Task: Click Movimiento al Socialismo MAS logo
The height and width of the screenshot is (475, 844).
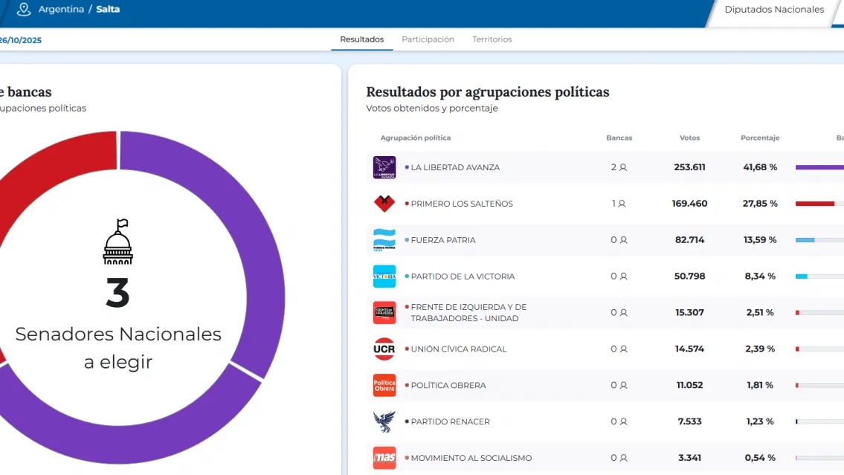Action: click(384, 457)
